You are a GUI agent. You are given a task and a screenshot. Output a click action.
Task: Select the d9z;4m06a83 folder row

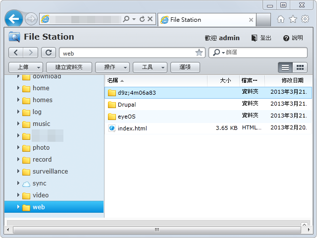[208, 93]
